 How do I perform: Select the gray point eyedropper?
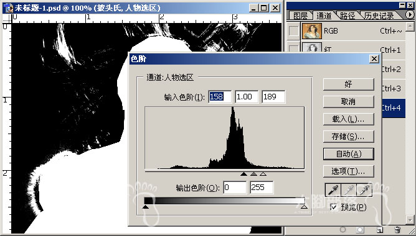349,189
